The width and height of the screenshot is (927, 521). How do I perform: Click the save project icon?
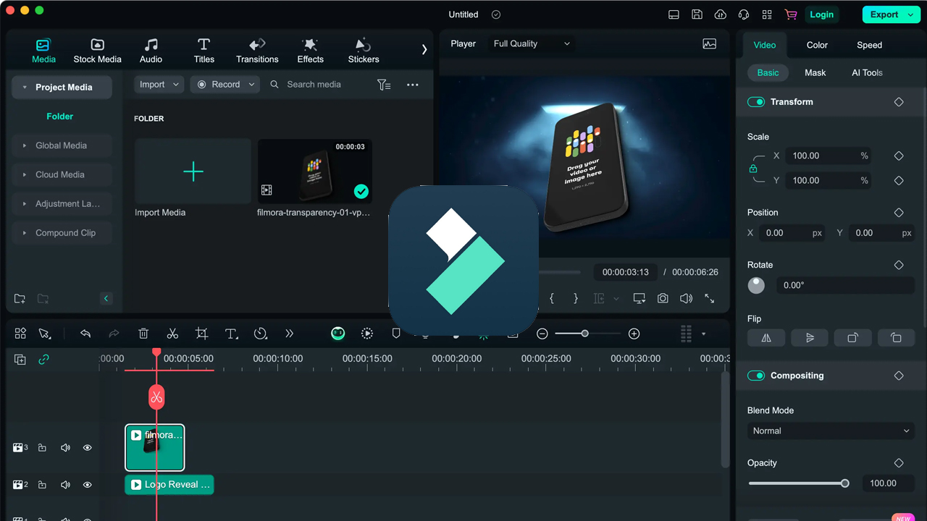(697, 14)
